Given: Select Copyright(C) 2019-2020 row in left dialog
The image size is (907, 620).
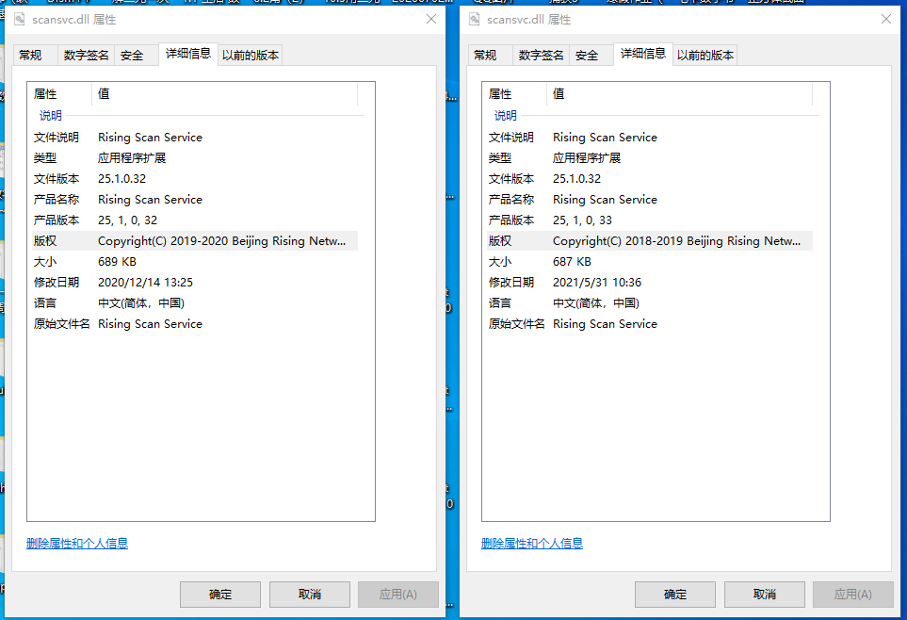Looking at the screenshot, I should (x=195, y=241).
